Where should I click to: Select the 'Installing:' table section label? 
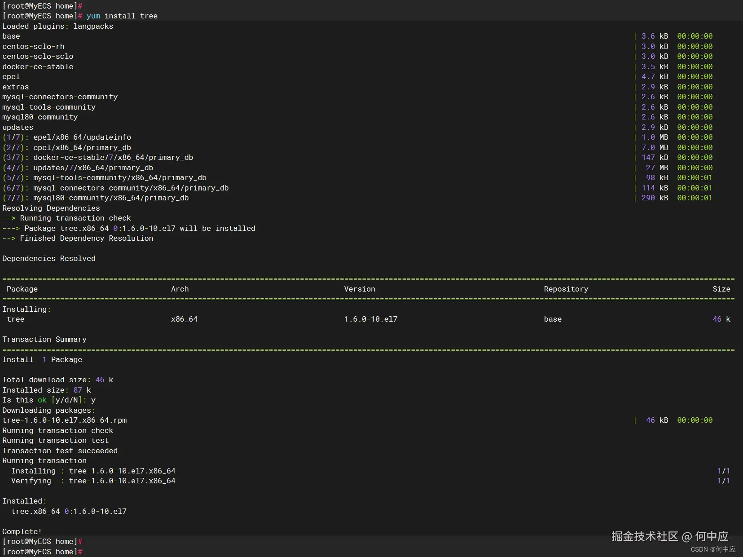(x=27, y=309)
